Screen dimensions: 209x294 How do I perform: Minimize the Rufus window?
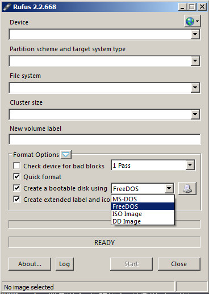tap(182, 7)
